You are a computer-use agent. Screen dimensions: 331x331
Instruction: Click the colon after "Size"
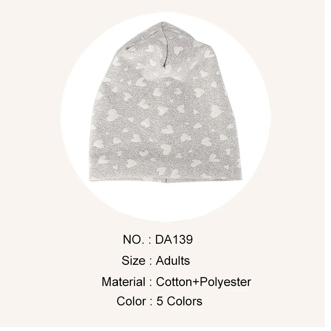(151, 262)
